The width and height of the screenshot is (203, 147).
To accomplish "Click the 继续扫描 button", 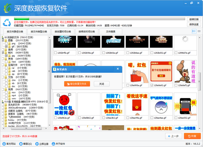I will [194, 19].
